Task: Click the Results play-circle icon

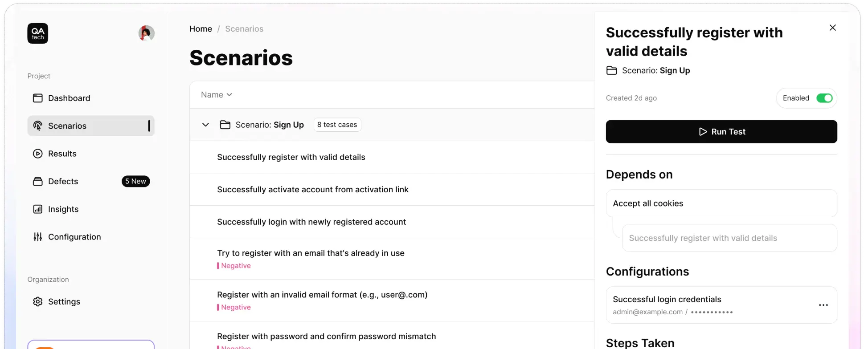Action: tap(38, 154)
